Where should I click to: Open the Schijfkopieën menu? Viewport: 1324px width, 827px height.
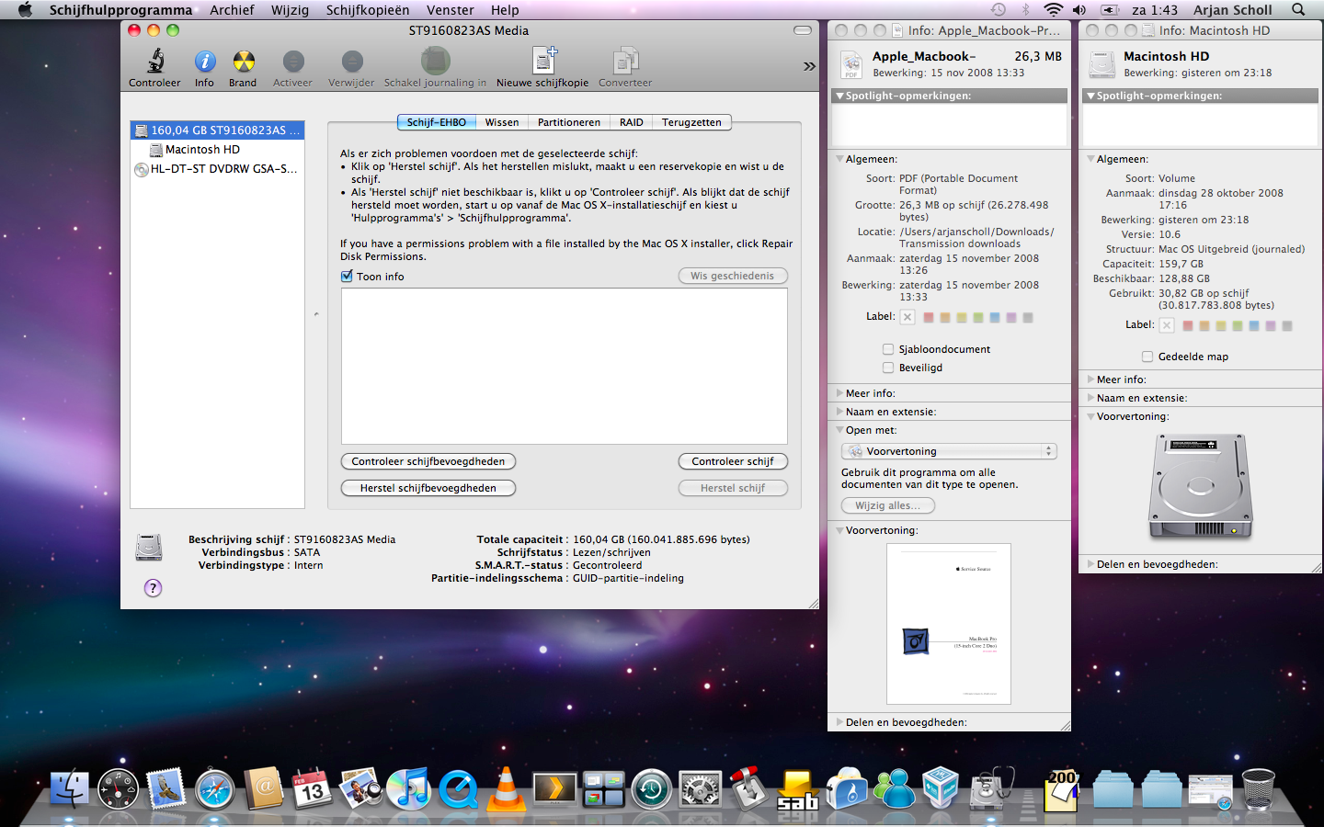(x=368, y=9)
